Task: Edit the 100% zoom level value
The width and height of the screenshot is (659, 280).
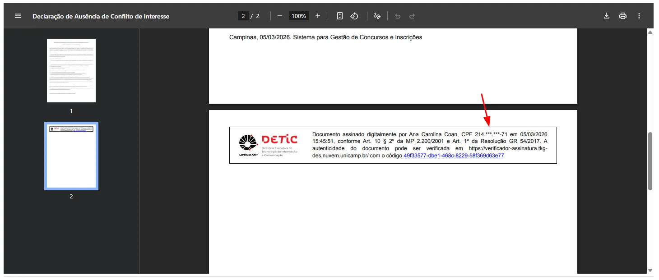Action: (x=298, y=15)
